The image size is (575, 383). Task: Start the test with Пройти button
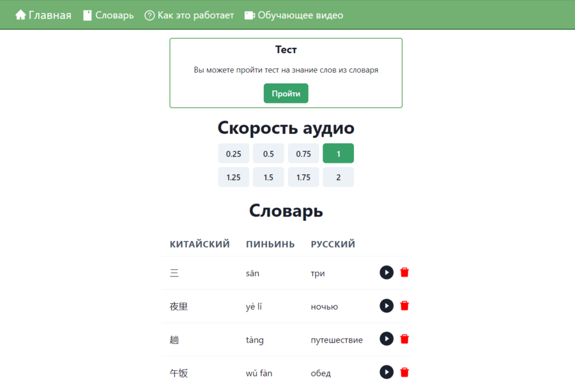pyautogui.click(x=286, y=93)
